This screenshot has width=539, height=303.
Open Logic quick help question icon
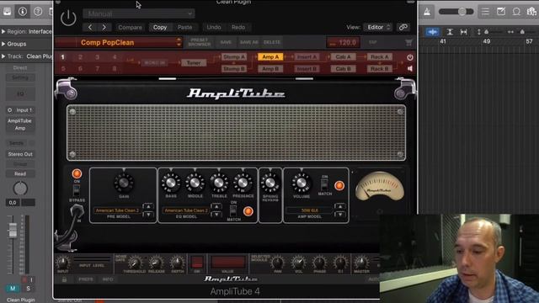tap(38, 11)
